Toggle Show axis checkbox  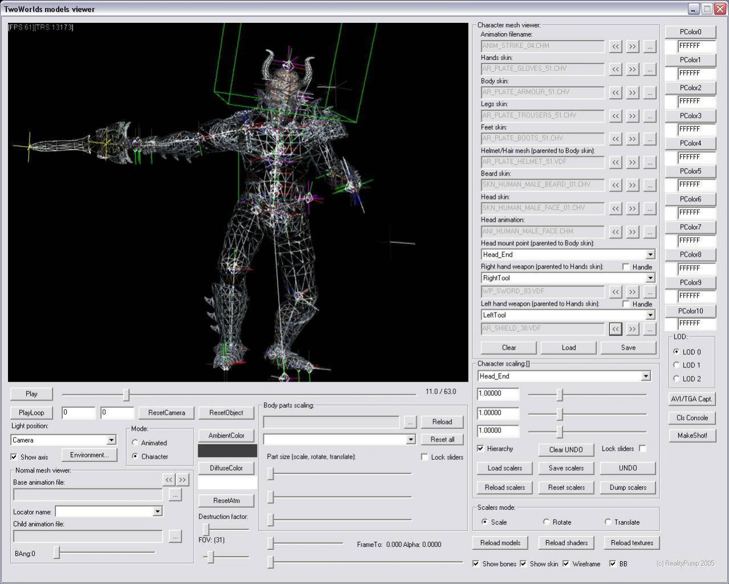click(x=14, y=457)
